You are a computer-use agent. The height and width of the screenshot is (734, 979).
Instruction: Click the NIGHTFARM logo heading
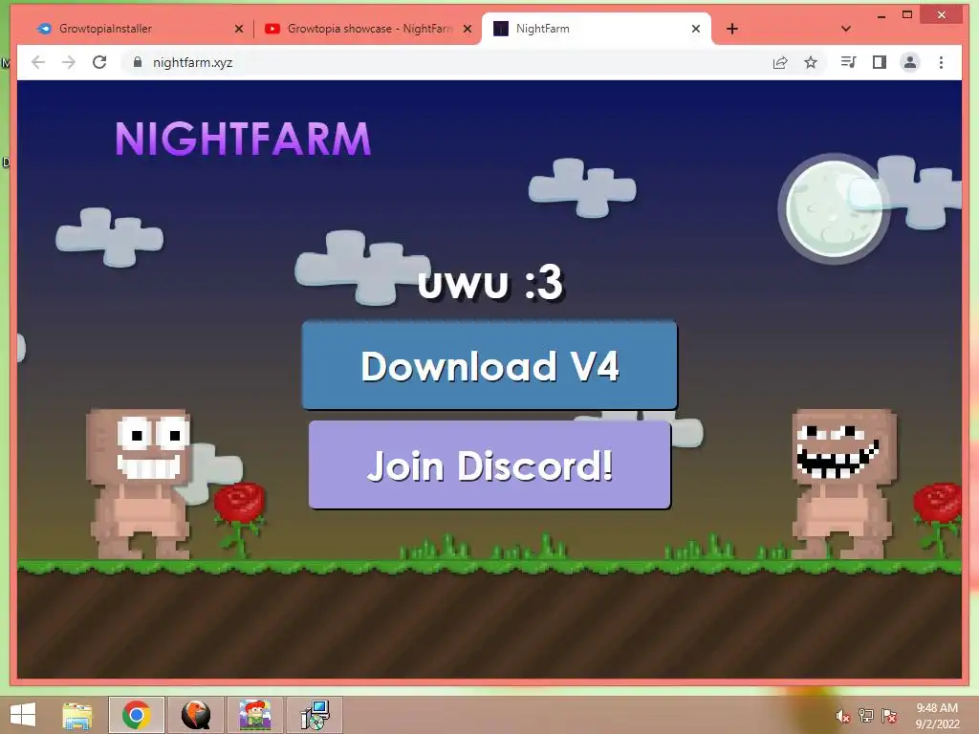click(x=243, y=139)
